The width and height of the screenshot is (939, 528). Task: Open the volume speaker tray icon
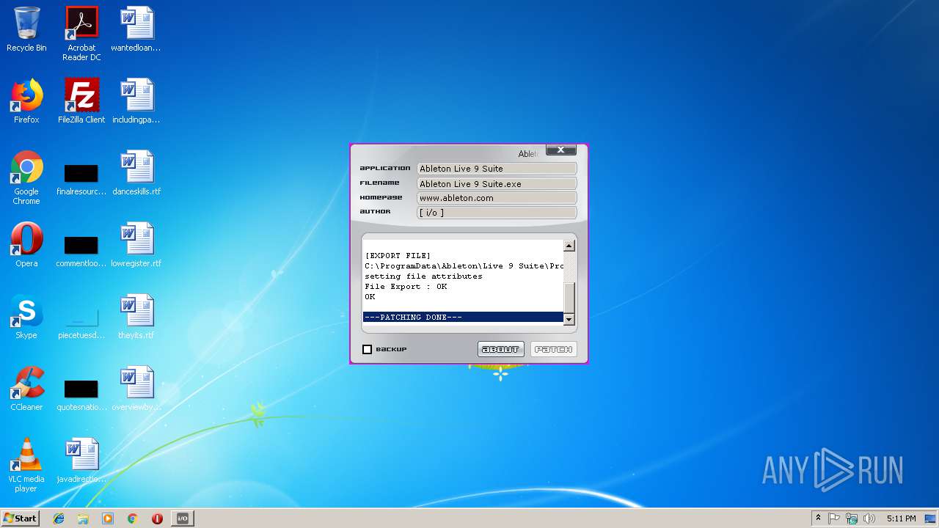(x=869, y=518)
